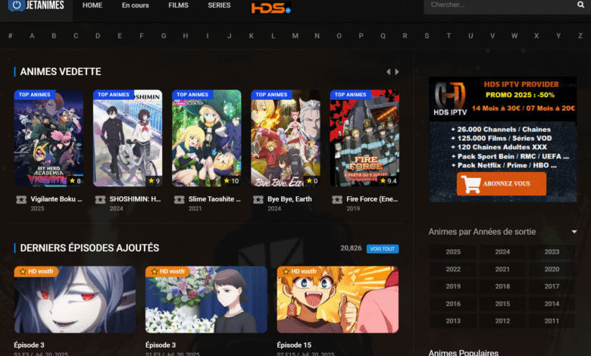Click type icon beside SHOSHIMIN title
This screenshot has width=591, height=356.
click(x=100, y=199)
